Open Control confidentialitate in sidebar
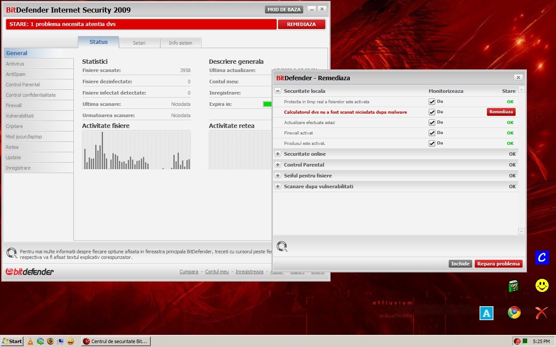 coord(39,95)
